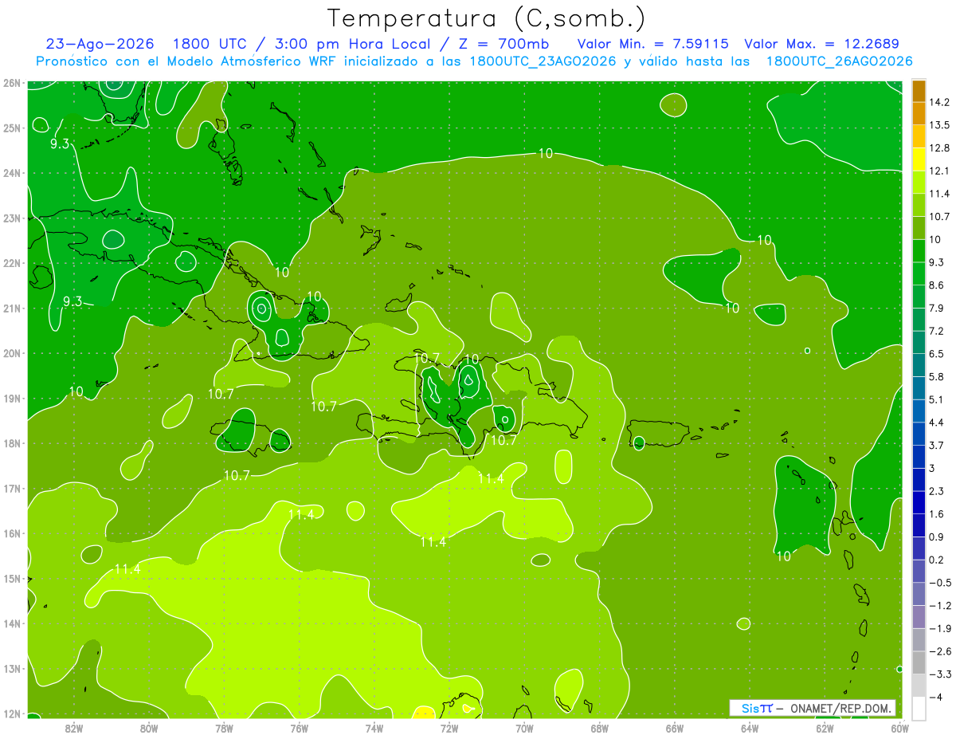This screenshot has height=739, width=956.
Task: Click the 78W longitude axis label
Action: (224, 728)
